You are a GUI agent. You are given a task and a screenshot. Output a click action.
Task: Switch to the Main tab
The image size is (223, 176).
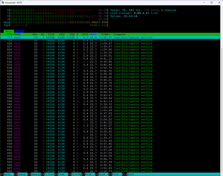point(8,31)
